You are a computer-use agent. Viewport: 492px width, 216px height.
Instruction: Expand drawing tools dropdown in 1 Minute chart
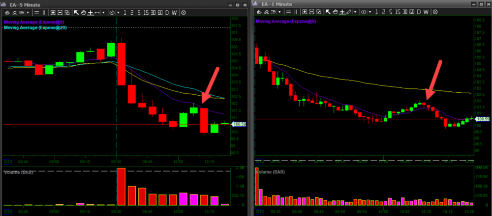point(355,12)
